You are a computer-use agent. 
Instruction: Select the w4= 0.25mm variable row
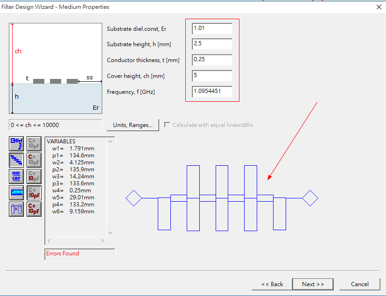(71, 190)
